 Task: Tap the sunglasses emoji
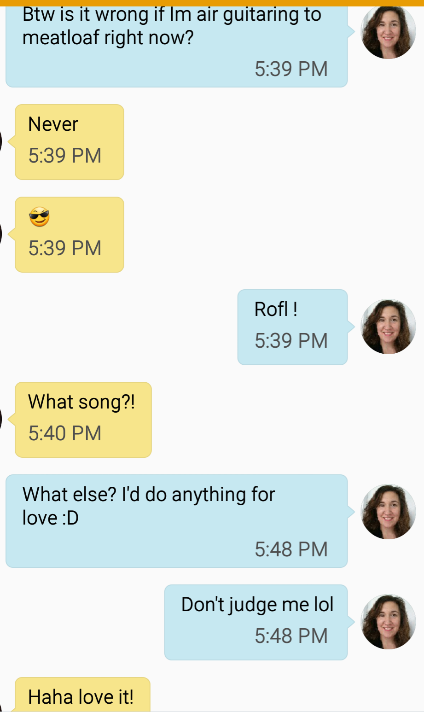pyautogui.click(x=39, y=217)
